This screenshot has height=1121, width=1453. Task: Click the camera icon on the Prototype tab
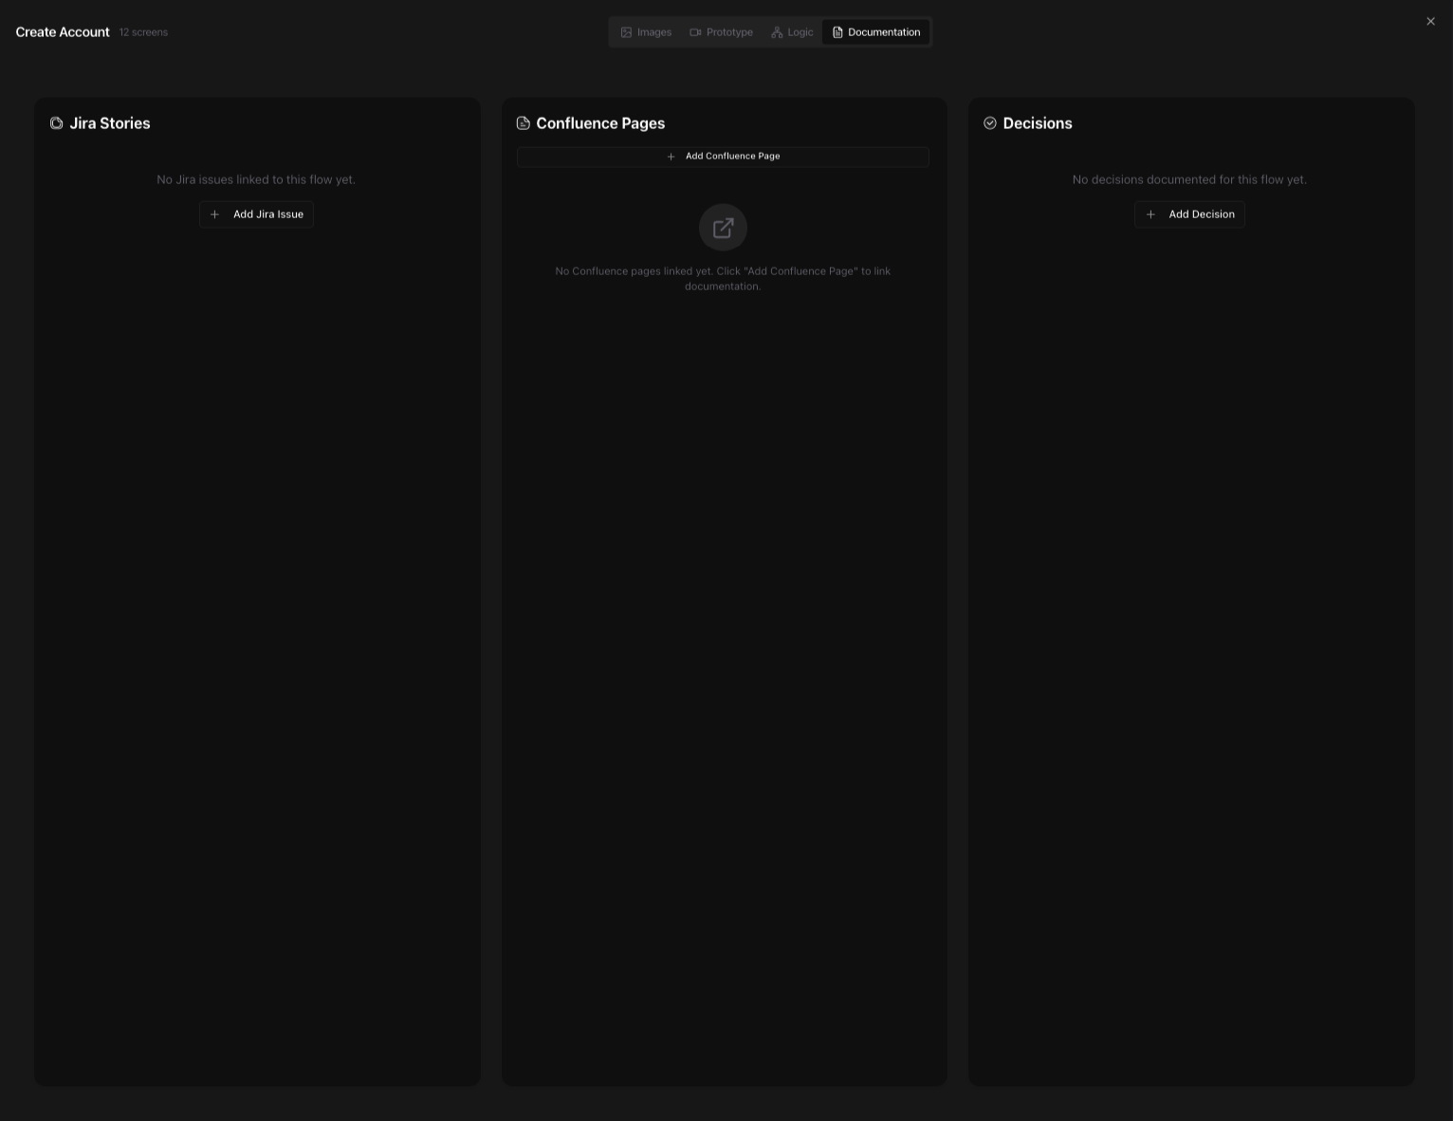coord(696,31)
